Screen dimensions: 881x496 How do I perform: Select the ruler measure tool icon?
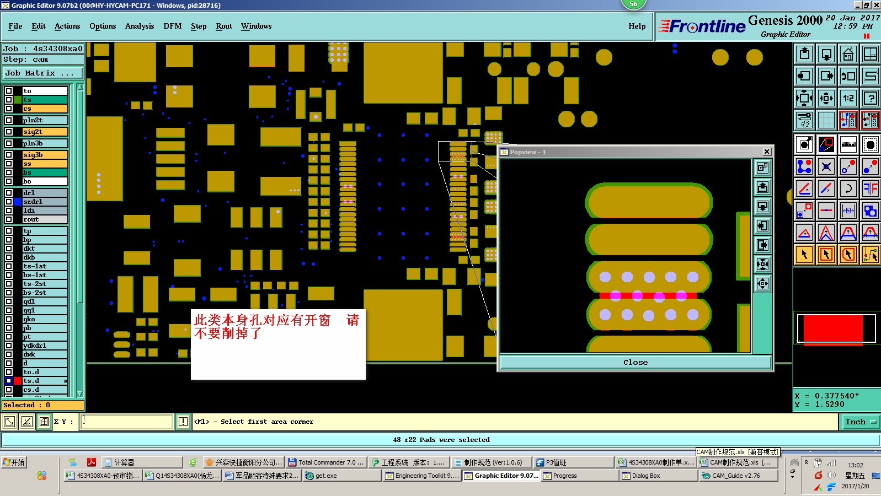pyautogui.click(x=848, y=144)
